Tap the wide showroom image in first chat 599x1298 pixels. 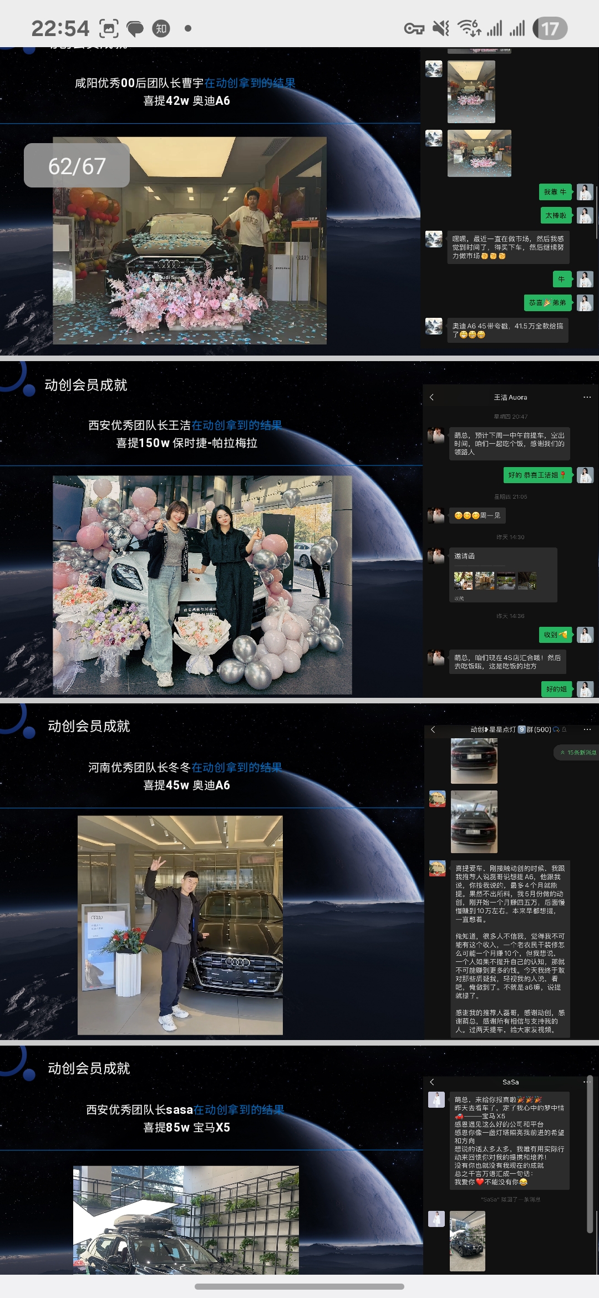[x=479, y=153]
